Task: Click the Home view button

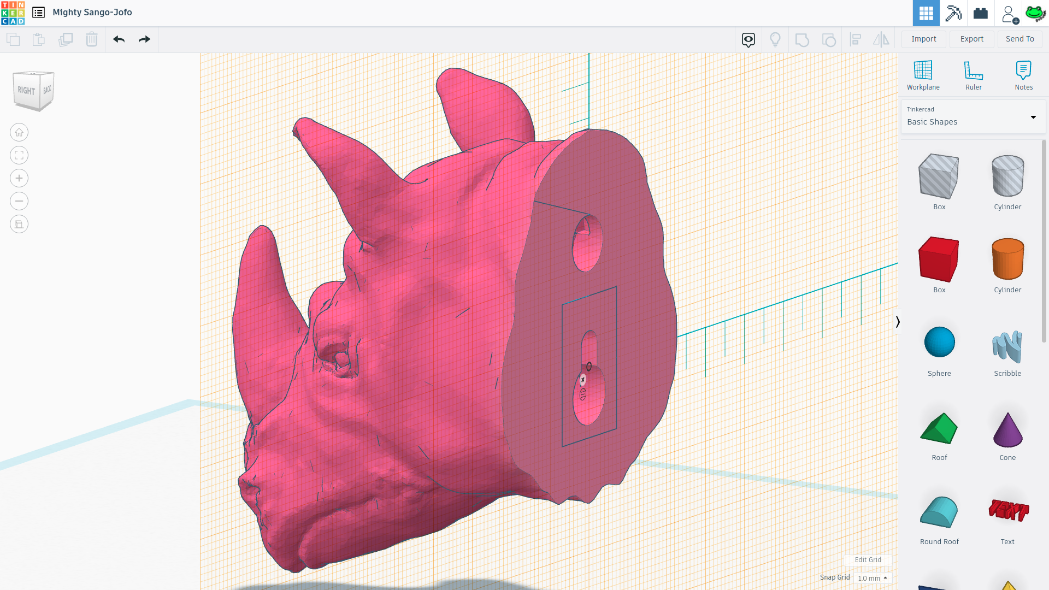Action: 19,132
